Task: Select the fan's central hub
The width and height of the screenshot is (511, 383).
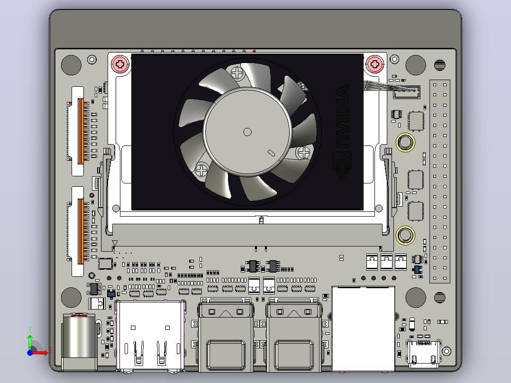Action: pos(247,132)
